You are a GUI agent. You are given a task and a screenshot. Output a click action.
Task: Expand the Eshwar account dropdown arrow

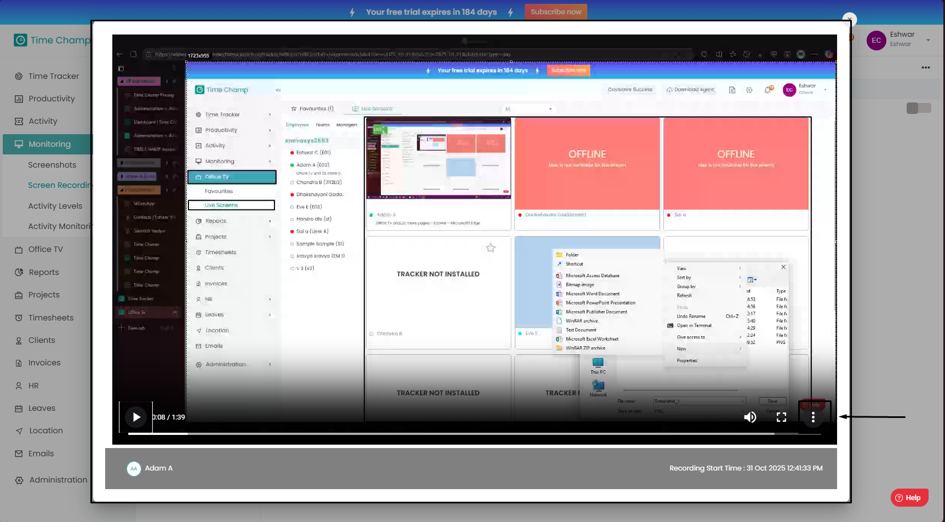tap(928, 40)
